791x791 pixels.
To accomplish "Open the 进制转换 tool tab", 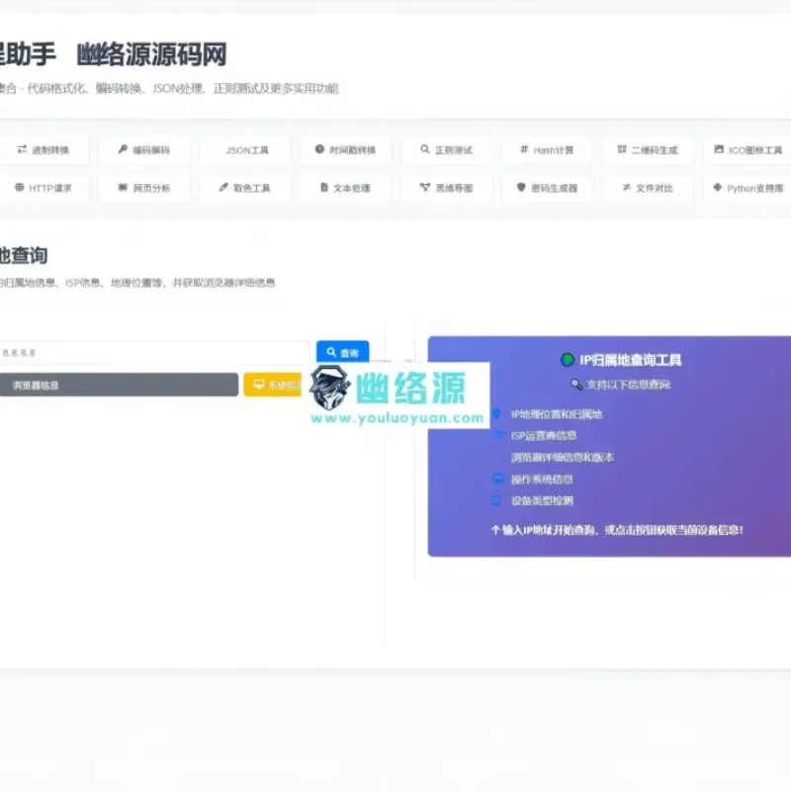I will coord(44,150).
